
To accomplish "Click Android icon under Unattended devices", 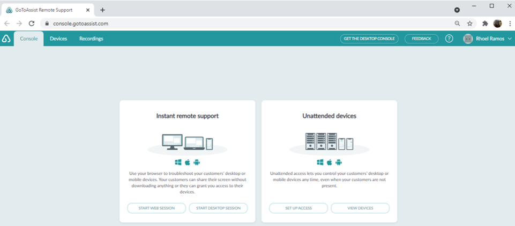I will pyautogui.click(x=339, y=162).
